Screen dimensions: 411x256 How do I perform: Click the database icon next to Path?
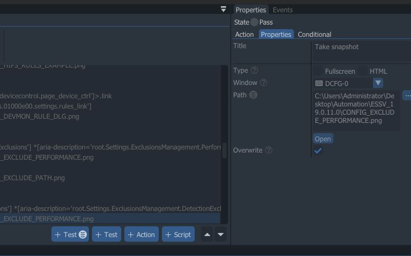click(x=253, y=95)
